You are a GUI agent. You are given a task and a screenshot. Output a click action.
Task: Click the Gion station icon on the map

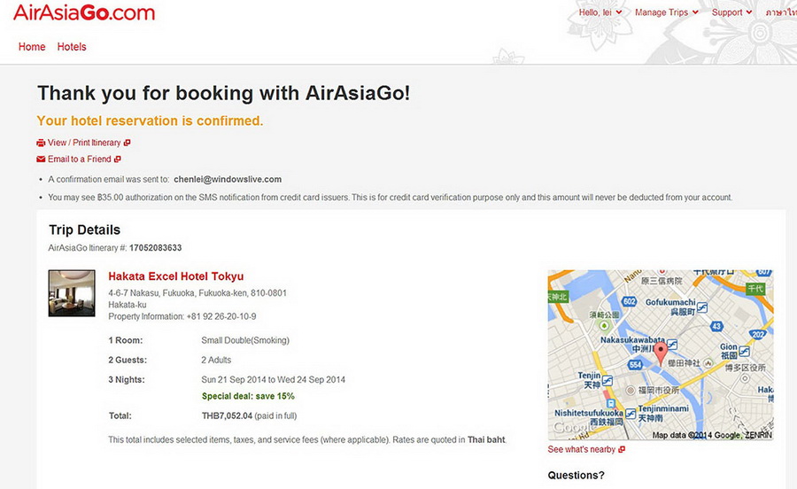point(744,351)
